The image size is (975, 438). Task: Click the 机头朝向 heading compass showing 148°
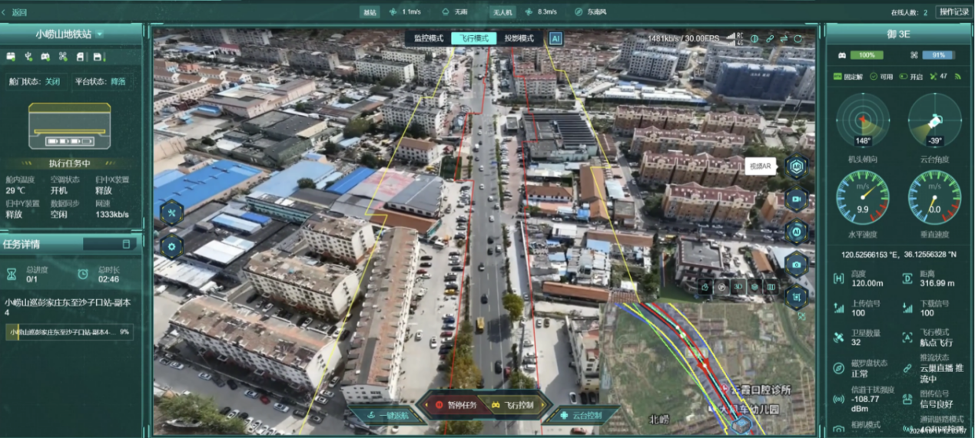[863, 120]
